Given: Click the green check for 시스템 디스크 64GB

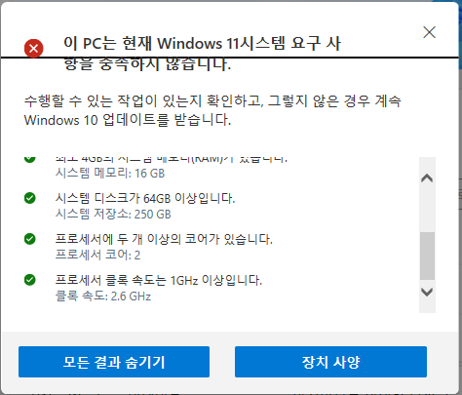Looking at the screenshot, I should coord(30,198).
